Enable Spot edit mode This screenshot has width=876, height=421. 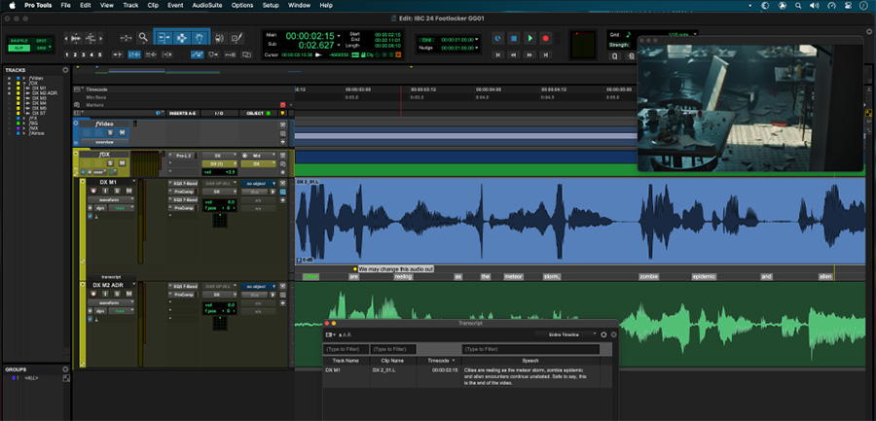(x=41, y=41)
